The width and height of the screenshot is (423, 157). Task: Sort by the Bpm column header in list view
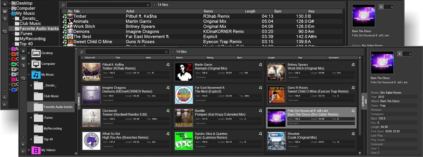(278, 11)
